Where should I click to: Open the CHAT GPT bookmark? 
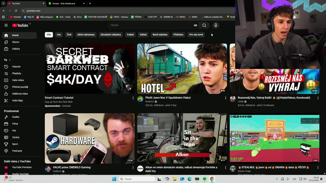(x=151, y=17)
